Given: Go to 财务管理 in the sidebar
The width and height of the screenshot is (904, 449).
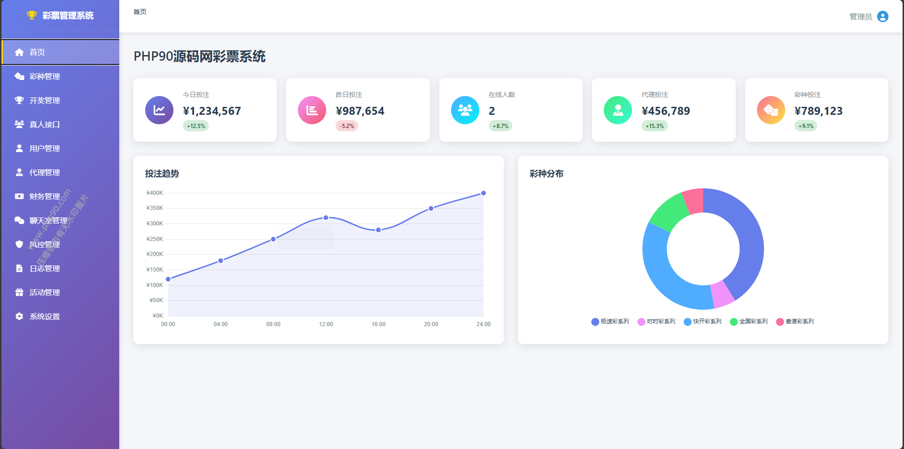Looking at the screenshot, I should point(44,196).
